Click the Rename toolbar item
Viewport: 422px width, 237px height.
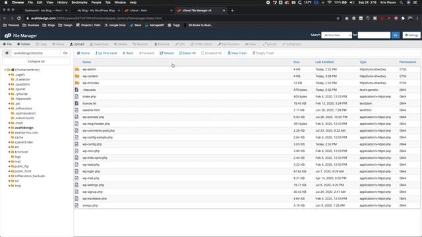tap(162, 44)
